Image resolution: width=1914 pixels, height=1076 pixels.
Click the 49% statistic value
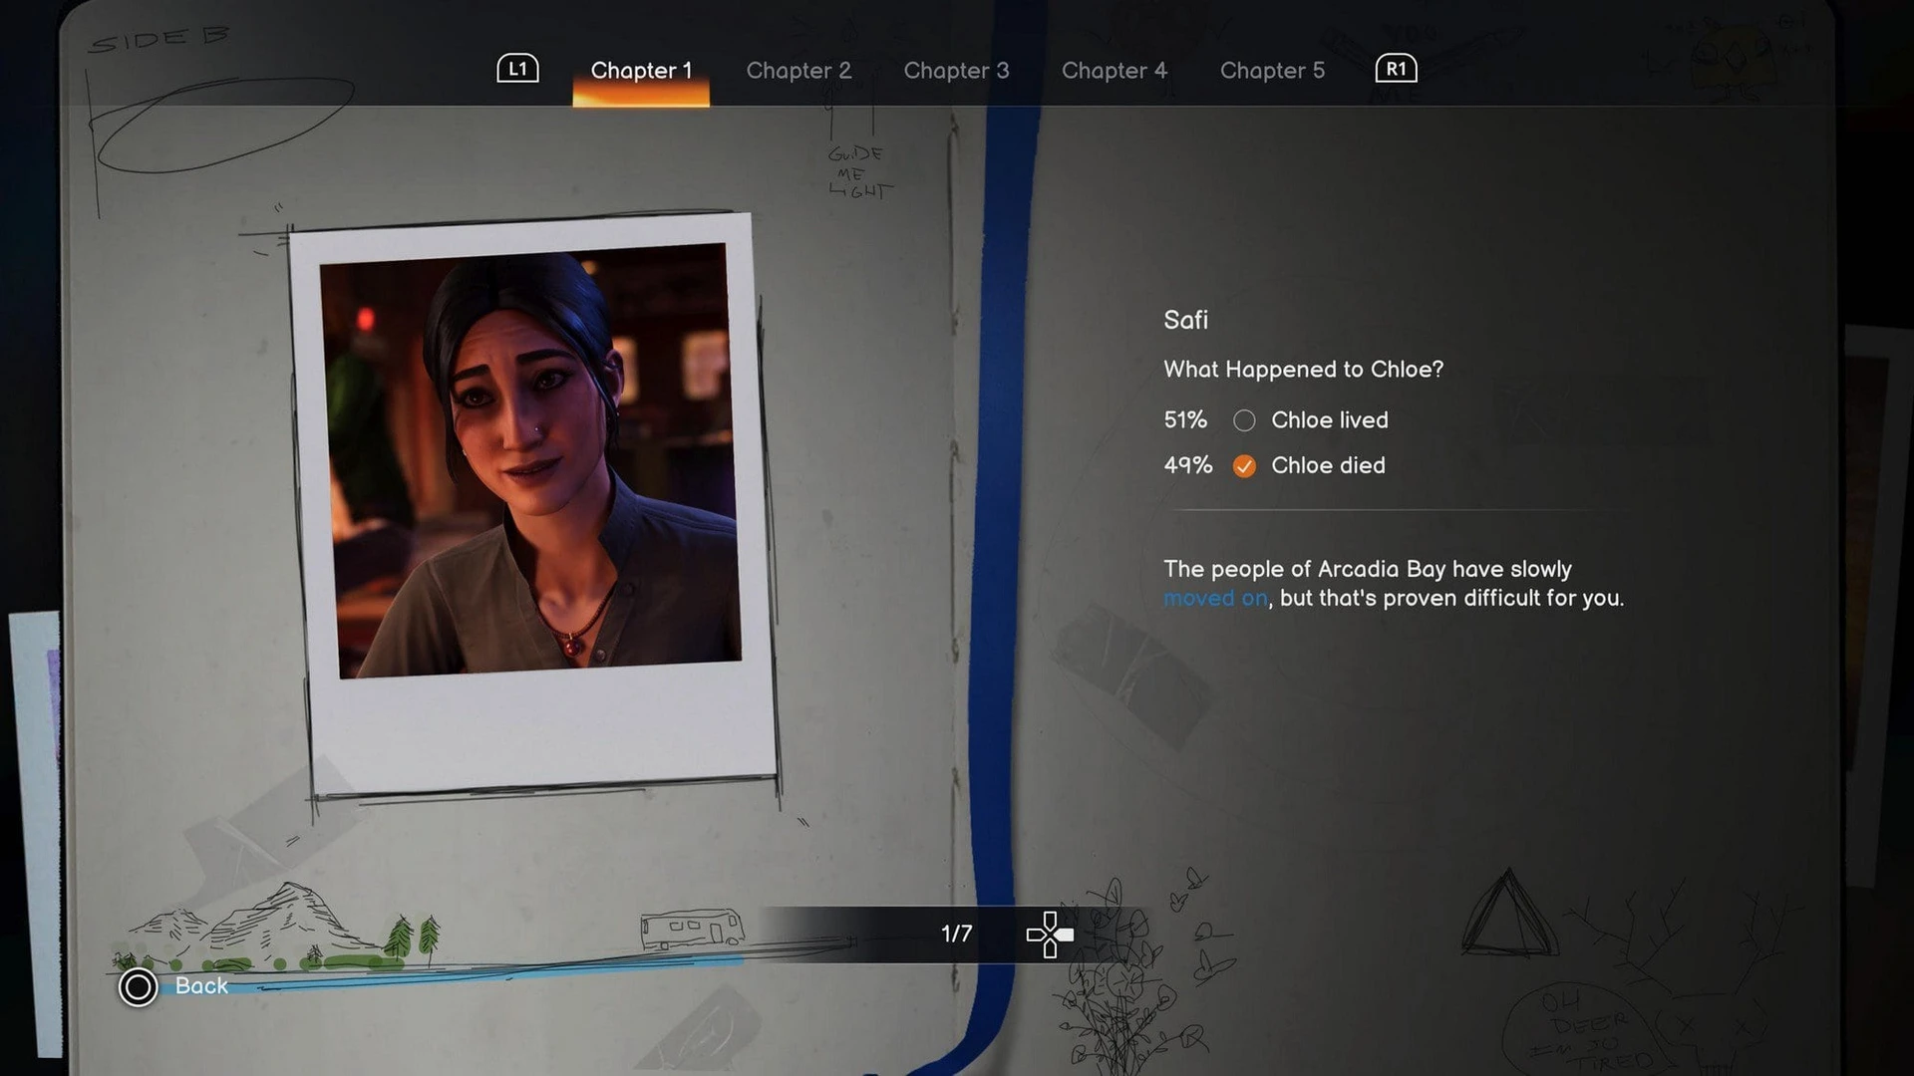(1187, 465)
